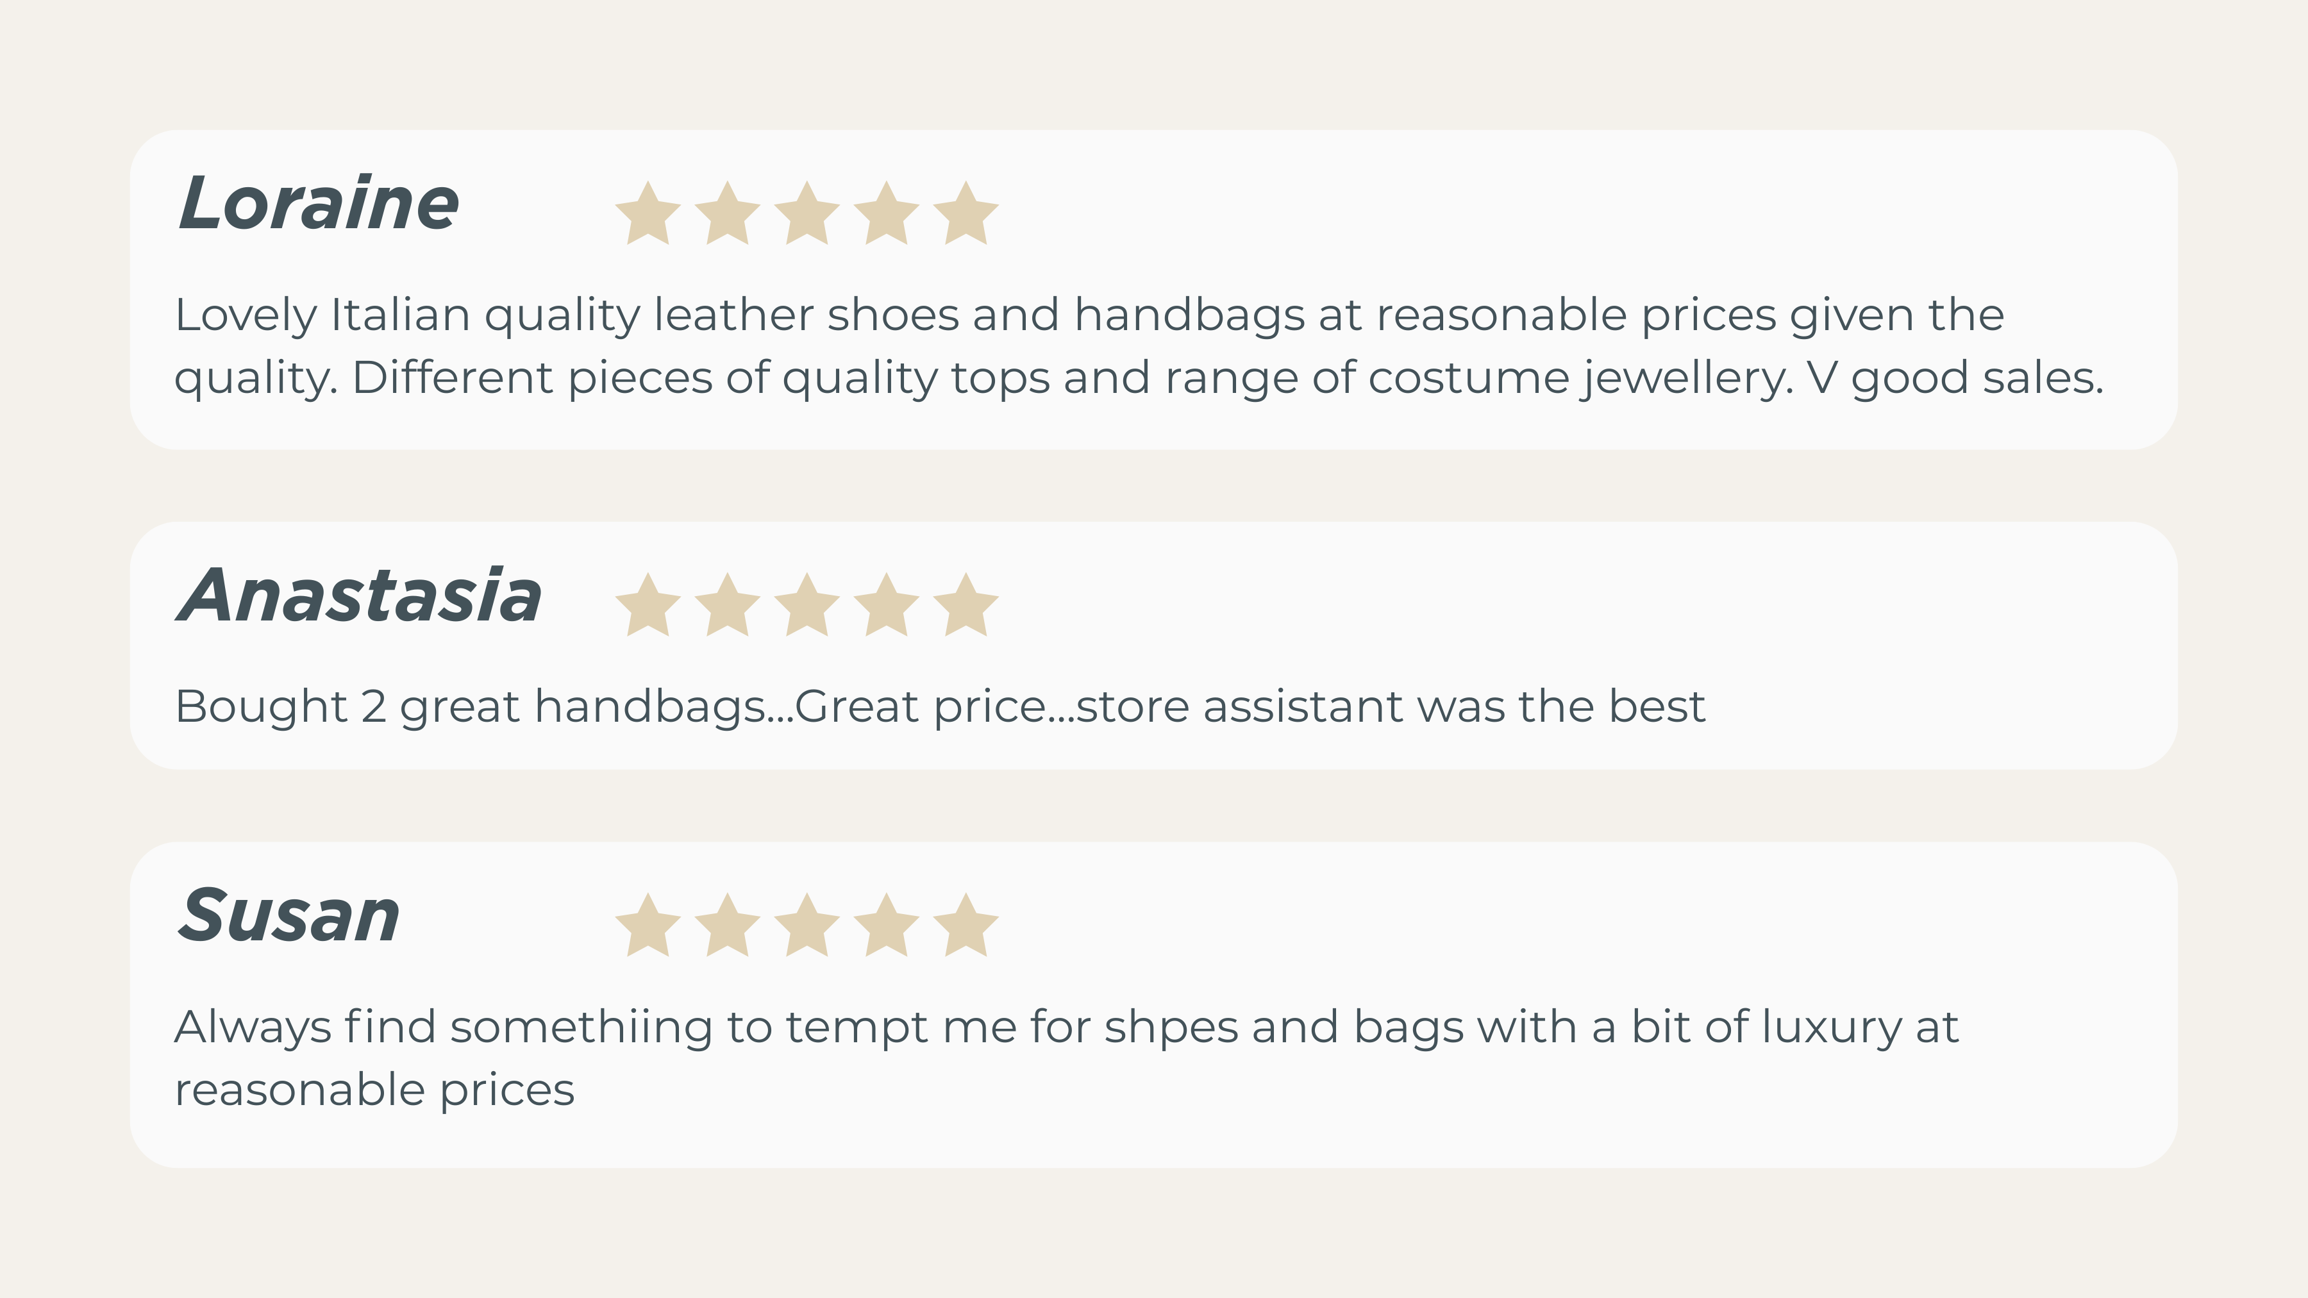Click the fifth star in Susan's rating

tap(965, 926)
